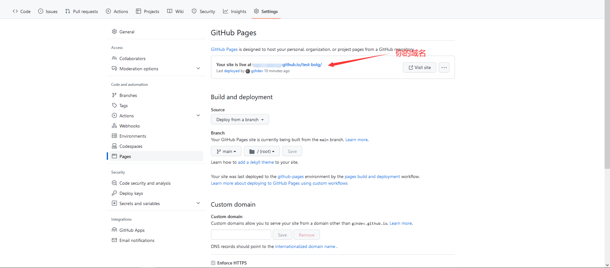Screen dimensions: 610x268
Task: Open the Deploy from a branch dropdown
Action: pos(240,120)
